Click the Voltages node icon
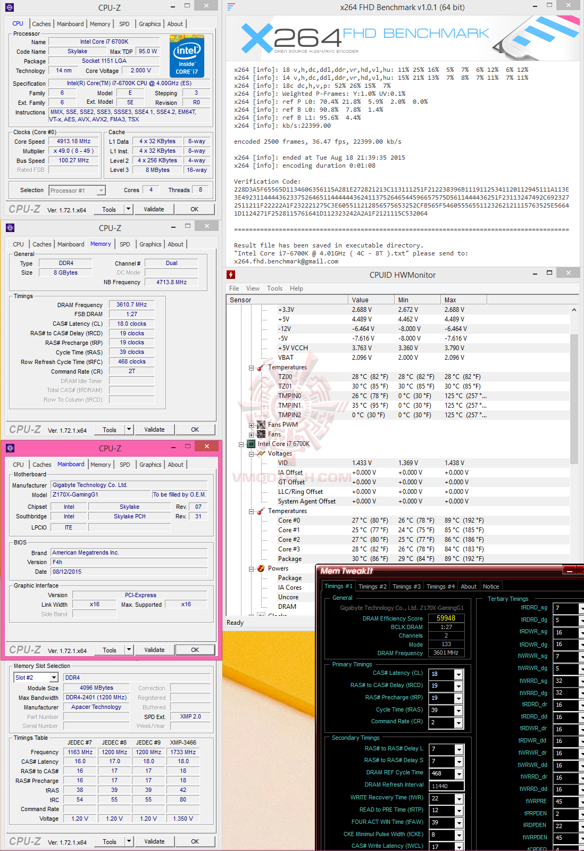The height and width of the screenshot is (851, 584). [261, 453]
